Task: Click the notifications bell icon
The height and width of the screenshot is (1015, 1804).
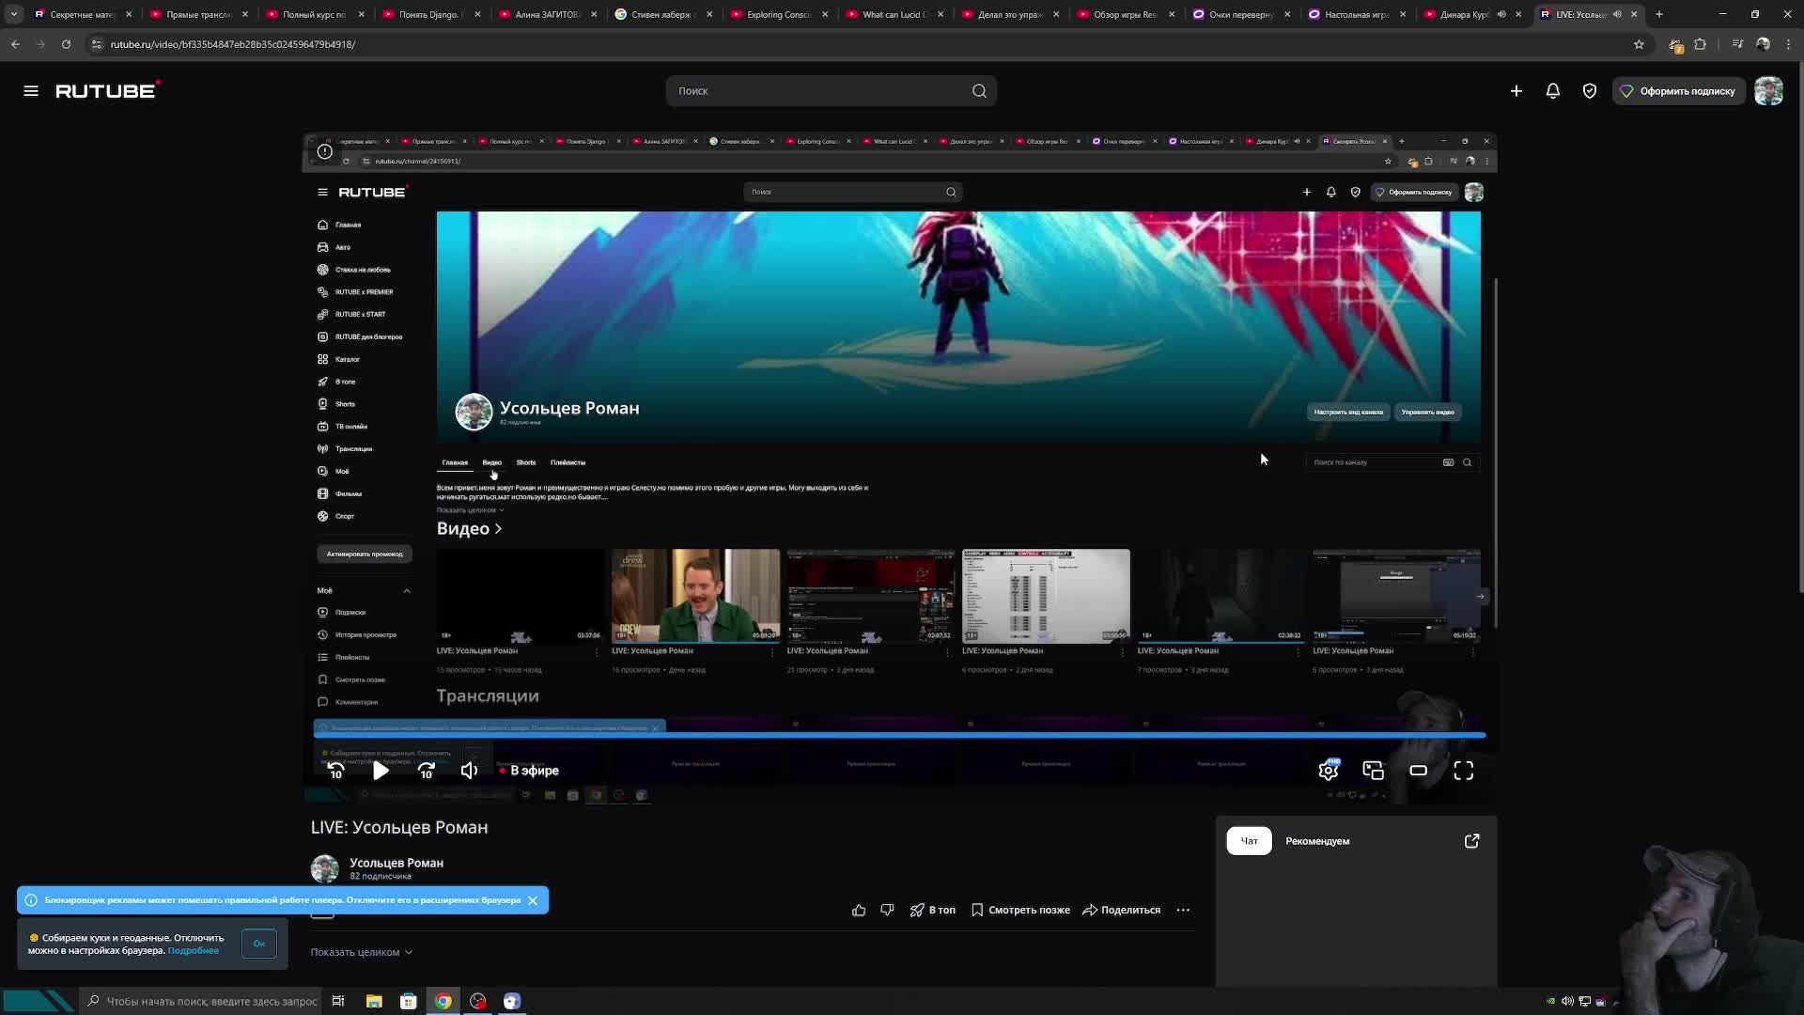Action: (x=1552, y=91)
